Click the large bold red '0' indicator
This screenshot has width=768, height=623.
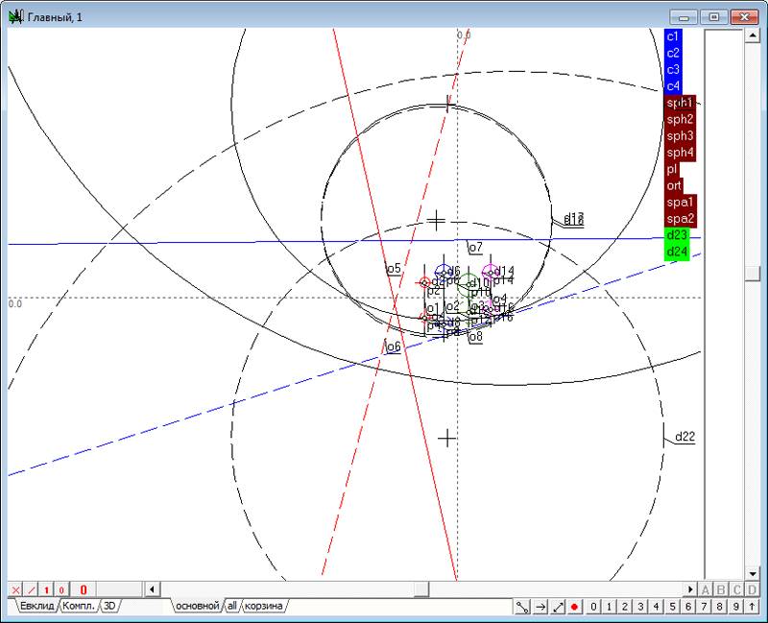[83, 589]
